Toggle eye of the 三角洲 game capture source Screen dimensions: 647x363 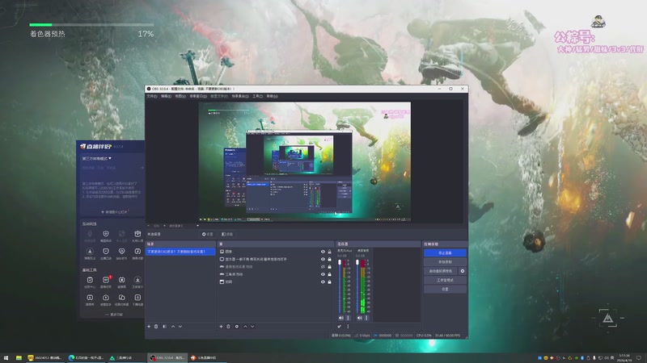point(323,274)
